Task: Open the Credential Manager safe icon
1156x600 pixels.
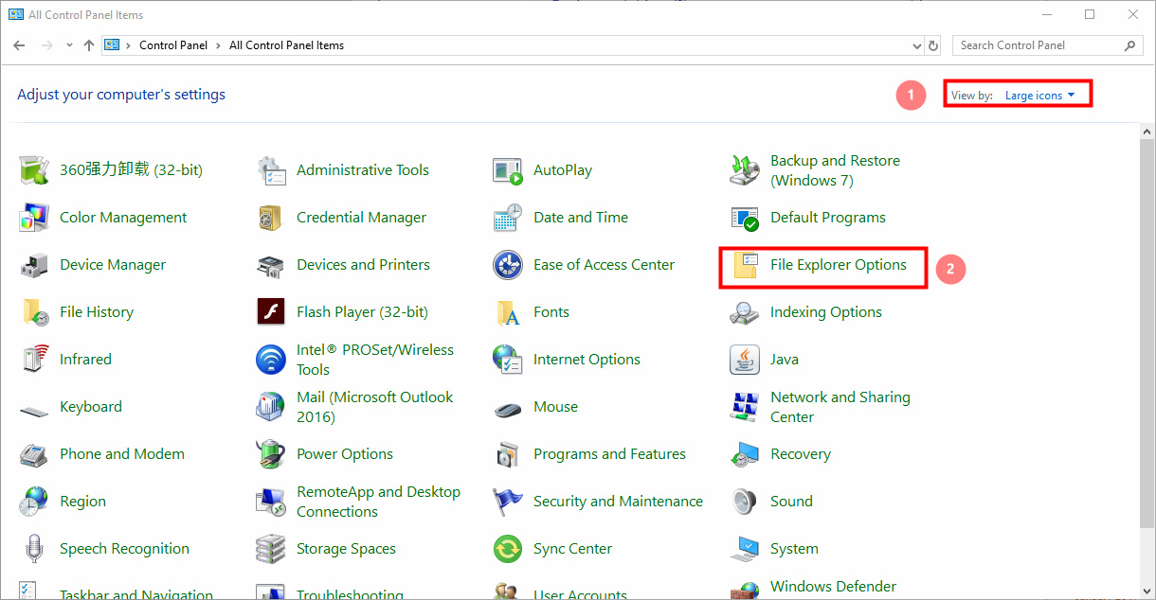Action: pyautogui.click(x=271, y=218)
